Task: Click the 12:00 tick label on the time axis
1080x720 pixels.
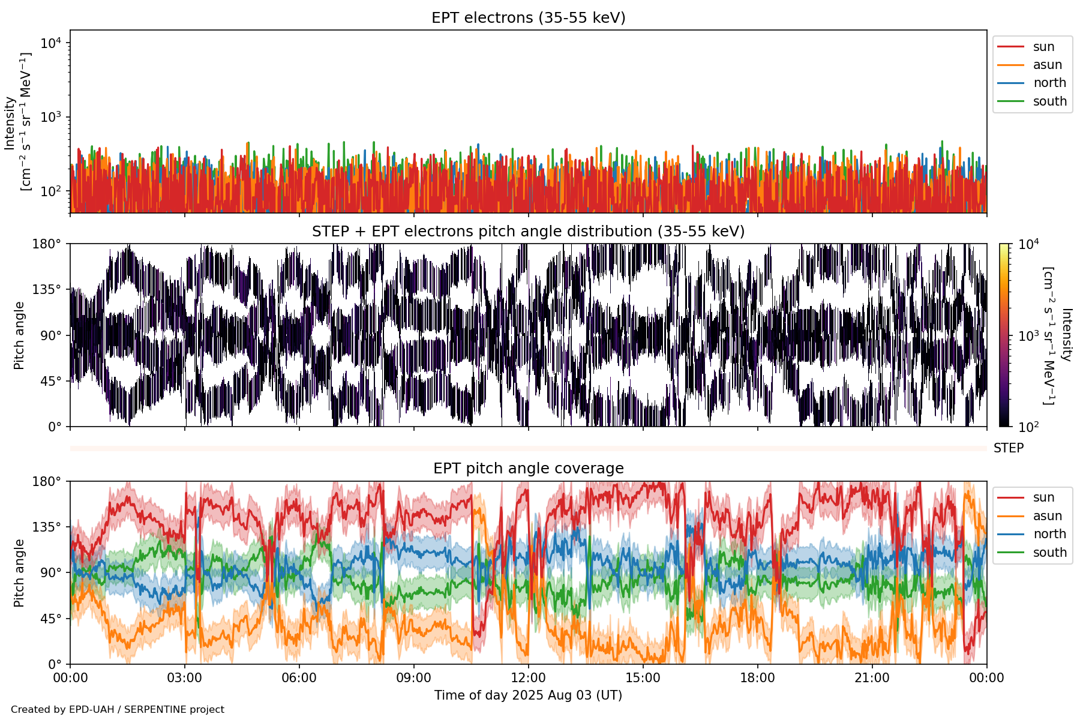Action: coord(528,678)
